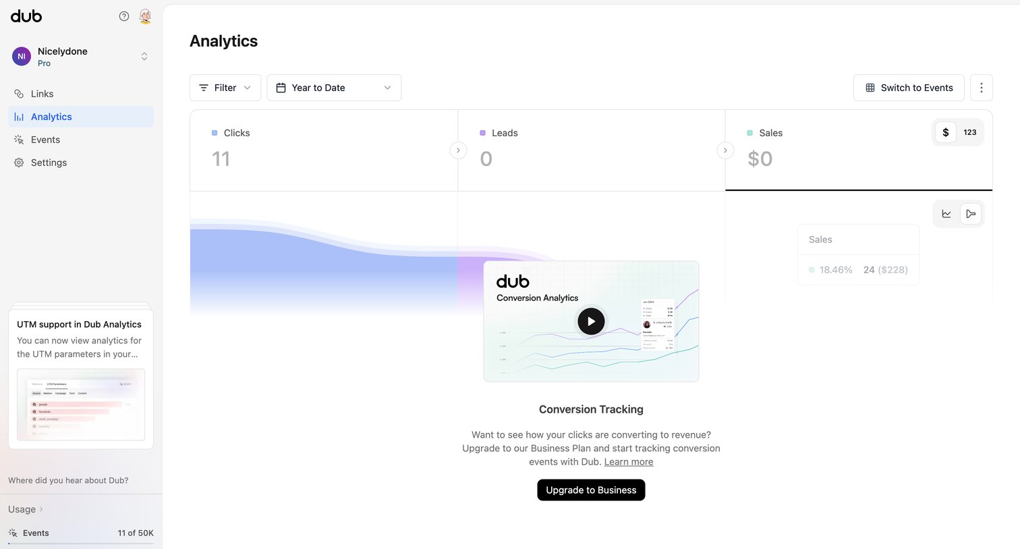Click the blue Clicks color square
Screen dimensions: 1020x549
tap(215, 133)
